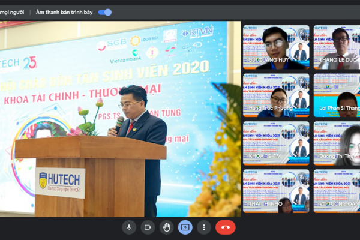The height and width of the screenshot is (240, 360).
Task: Toggle the Âm thanh bản trình bày switch
Action: coord(105,12)
